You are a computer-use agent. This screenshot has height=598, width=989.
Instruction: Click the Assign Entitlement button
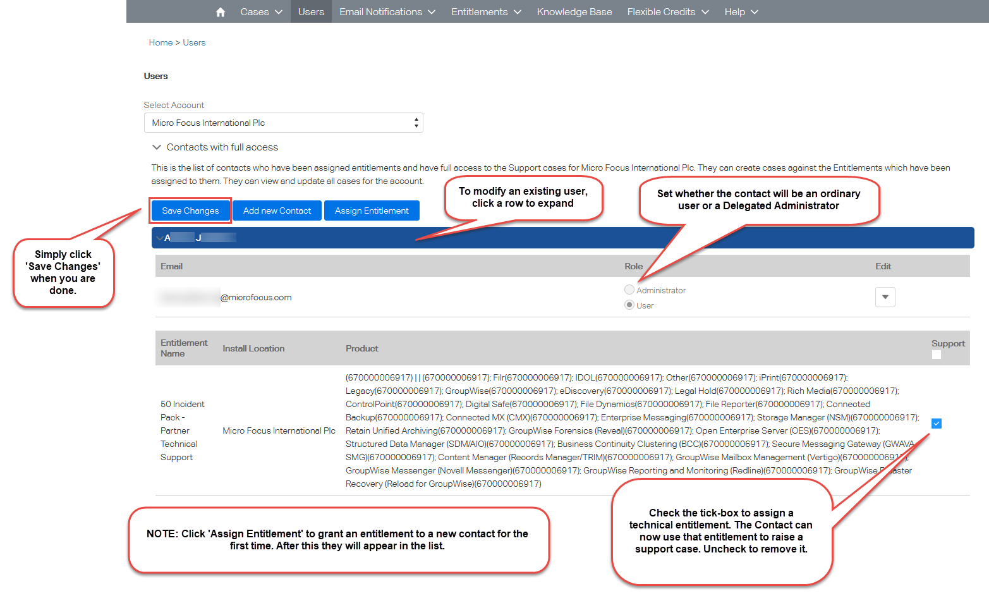click(372, 211)
